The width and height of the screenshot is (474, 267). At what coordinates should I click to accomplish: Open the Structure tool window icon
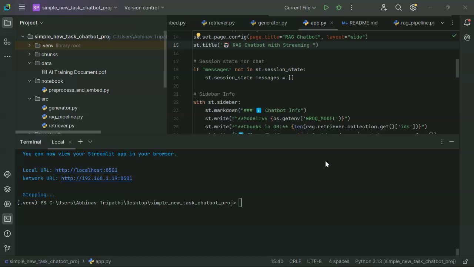tap(7, 42)
